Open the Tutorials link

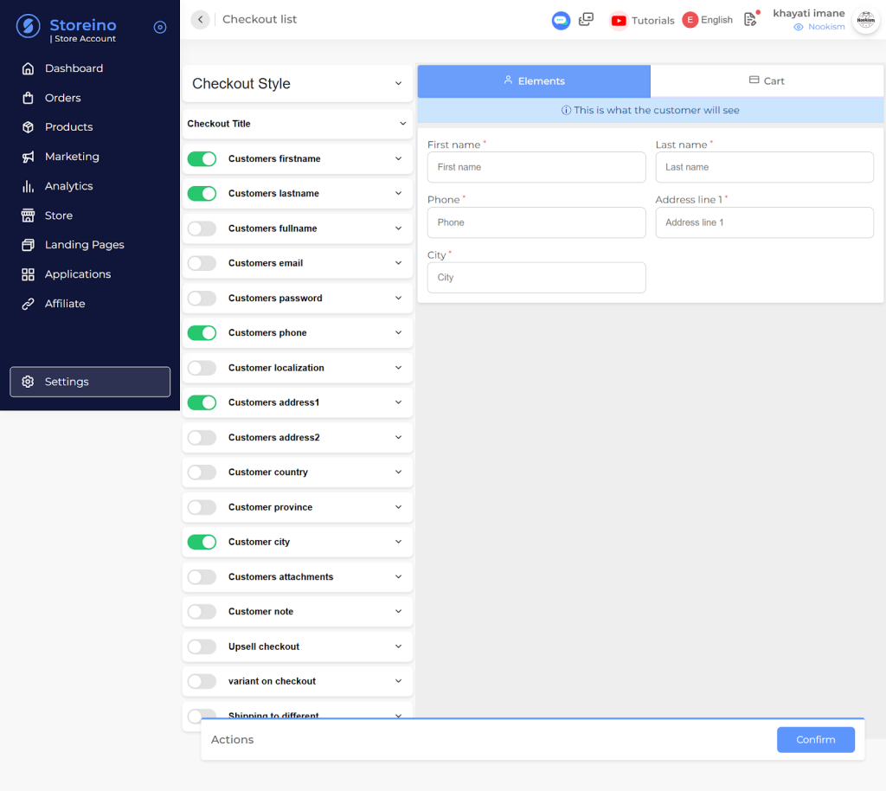pos(652,21)
